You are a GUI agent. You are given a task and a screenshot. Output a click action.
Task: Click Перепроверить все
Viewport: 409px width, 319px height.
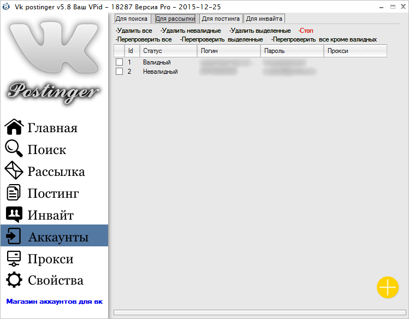pos(144,39)
